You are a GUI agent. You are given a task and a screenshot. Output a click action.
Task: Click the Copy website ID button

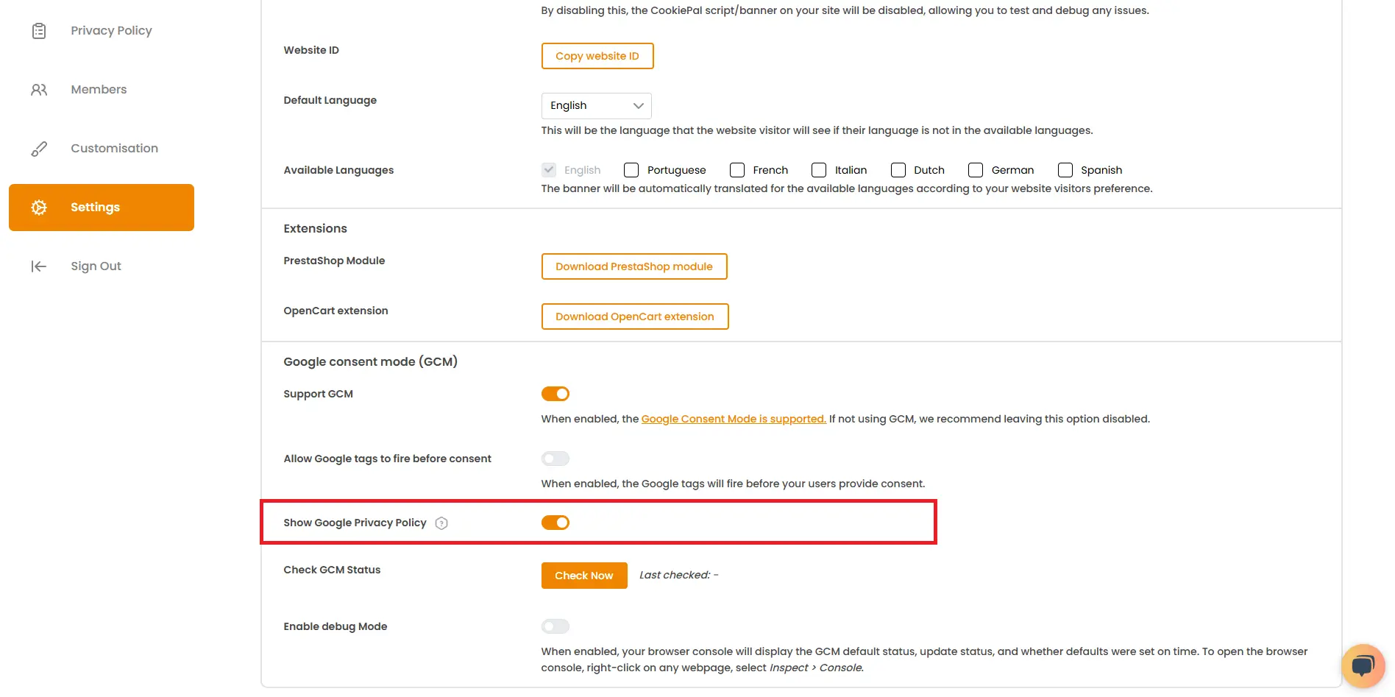point(597,55)
